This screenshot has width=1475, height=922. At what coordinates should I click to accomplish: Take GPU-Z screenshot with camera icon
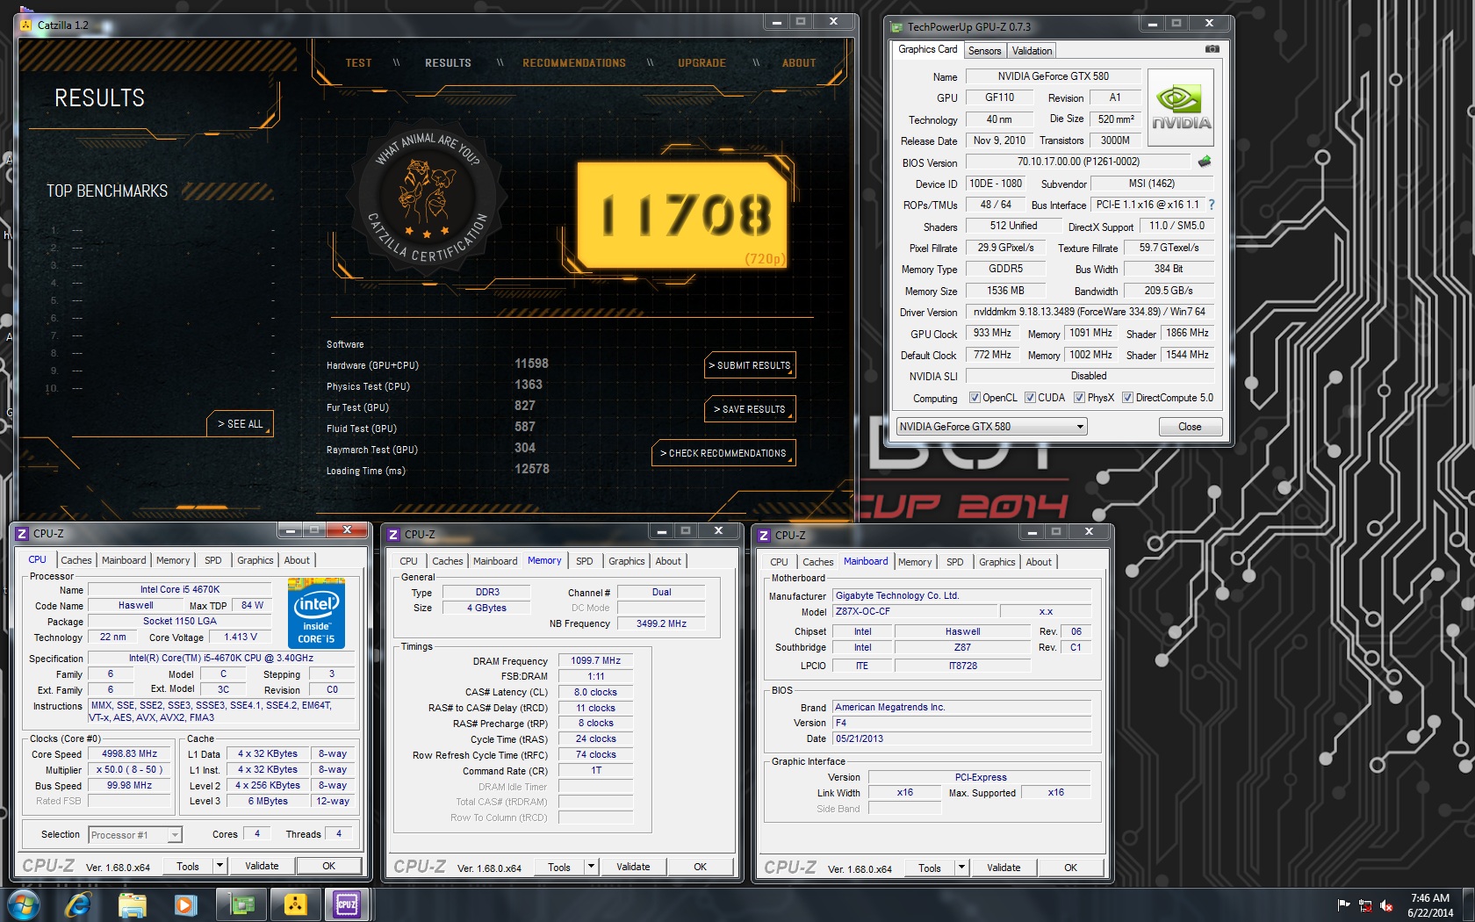pos(1212,49)
